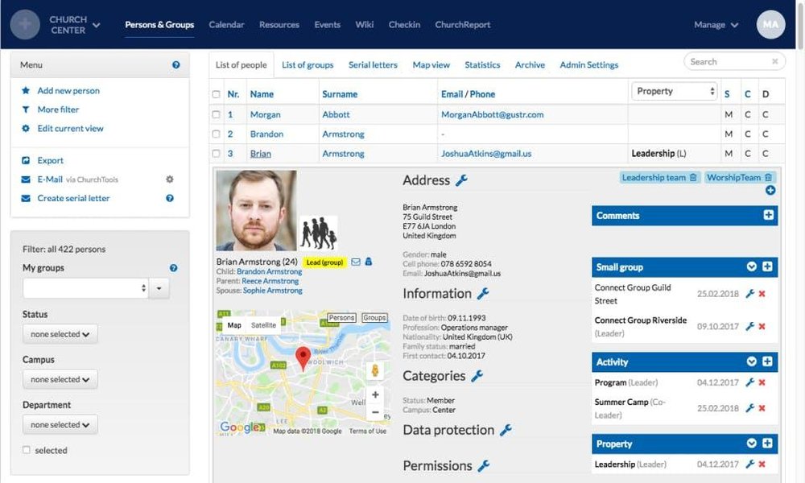The height and width of the screenshot is (483, 805).
Task: Collapse the Small group section chevron
Action: point(751,266)
